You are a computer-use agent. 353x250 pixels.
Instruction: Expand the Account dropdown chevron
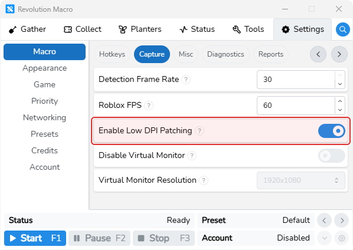click(x=325, y=238)
